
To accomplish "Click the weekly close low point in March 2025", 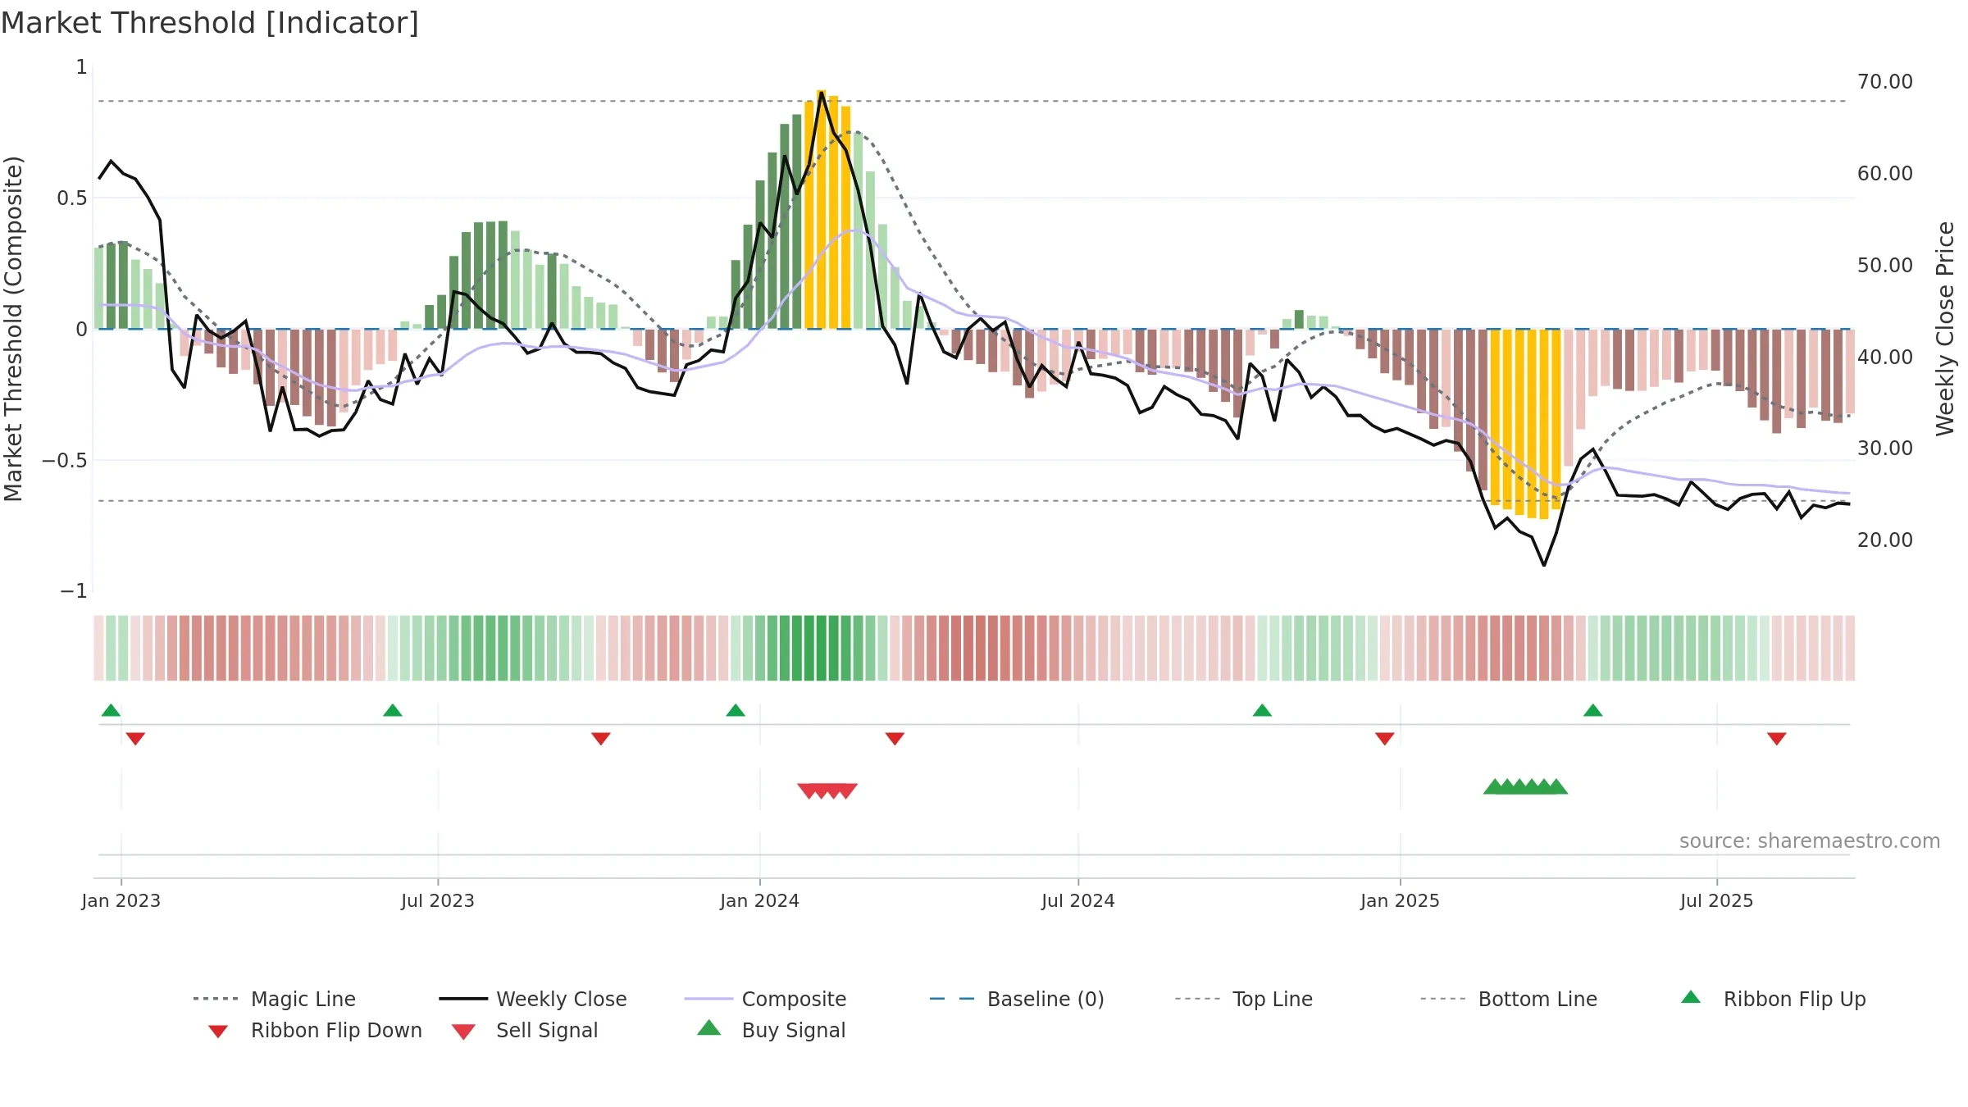I will coord(1544,565).
